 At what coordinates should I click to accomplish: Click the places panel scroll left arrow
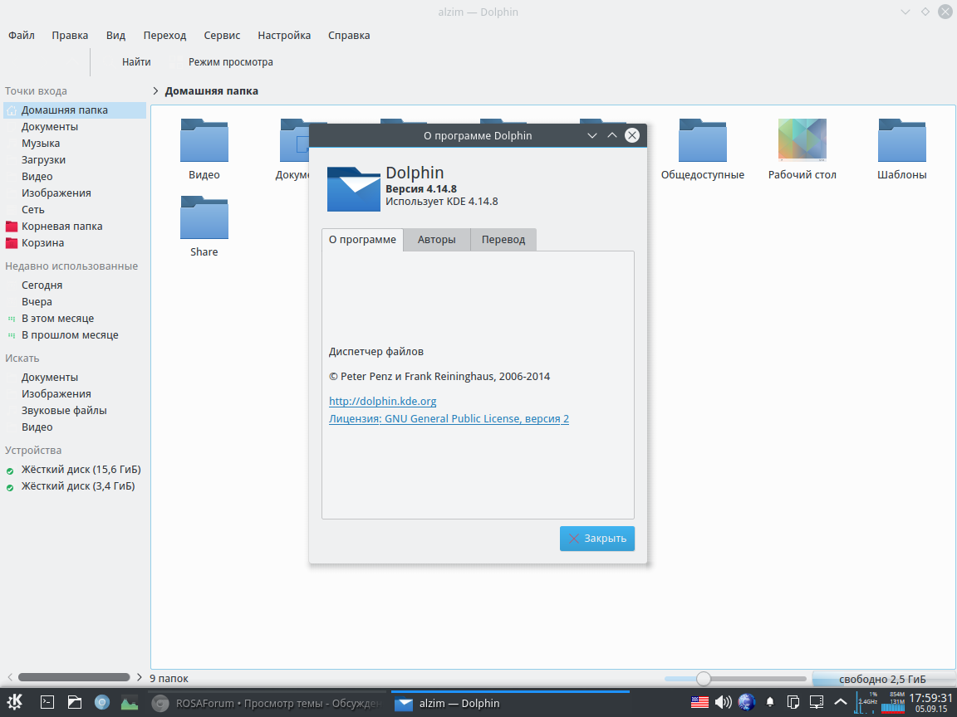tap(10, 677)
